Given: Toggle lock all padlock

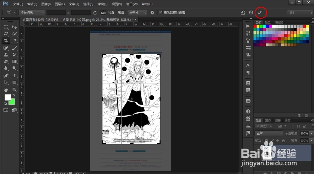Looking at the screenshot, I should tap(283, 141).
